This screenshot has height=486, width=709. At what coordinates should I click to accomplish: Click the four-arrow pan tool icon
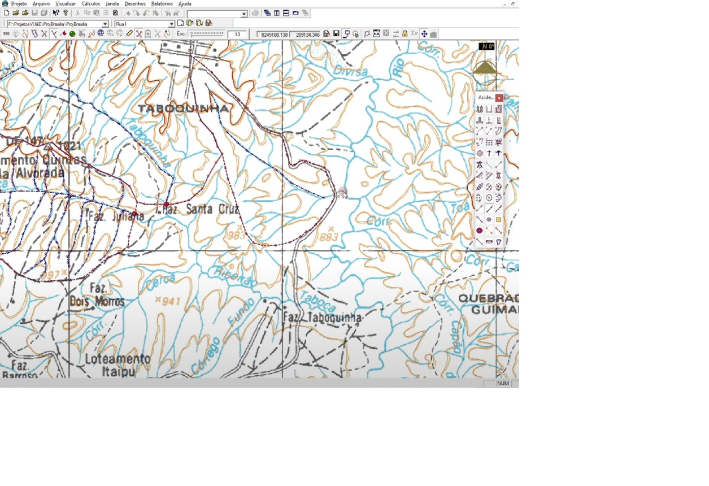[424, 34]
